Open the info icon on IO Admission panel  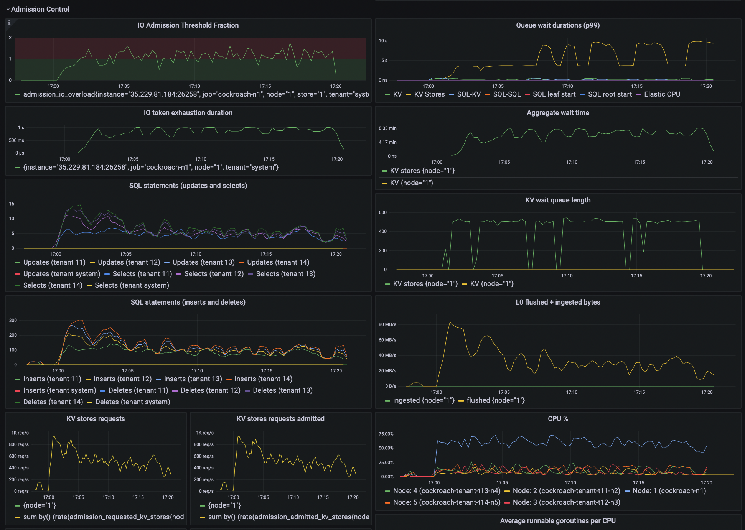click(9, 23)
